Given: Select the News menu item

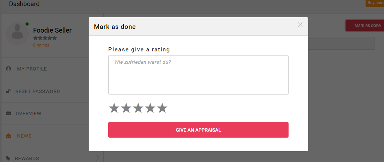Looking at the screenshot, I should tap(24, 136).
